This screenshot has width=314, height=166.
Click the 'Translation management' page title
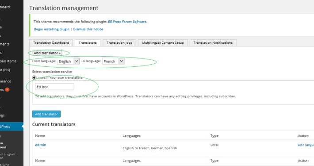64,8
